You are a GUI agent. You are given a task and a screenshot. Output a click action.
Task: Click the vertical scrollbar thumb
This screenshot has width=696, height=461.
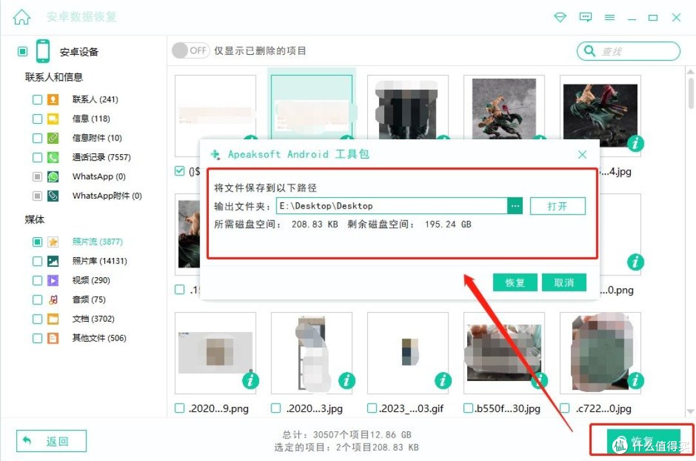(x=691, y=93)
